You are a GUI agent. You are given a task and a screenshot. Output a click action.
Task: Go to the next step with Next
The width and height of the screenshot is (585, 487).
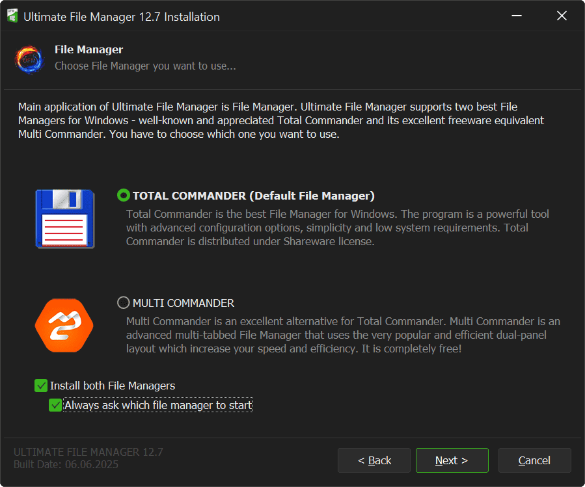[452, 460]
